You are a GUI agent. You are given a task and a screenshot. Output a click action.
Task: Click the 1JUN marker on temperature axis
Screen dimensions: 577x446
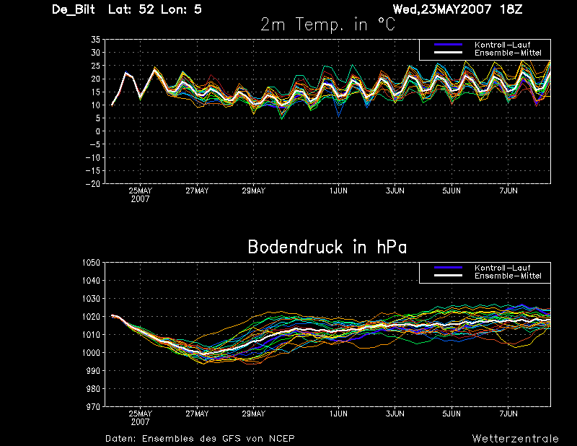pyautogui.click(x=338, y=191)
